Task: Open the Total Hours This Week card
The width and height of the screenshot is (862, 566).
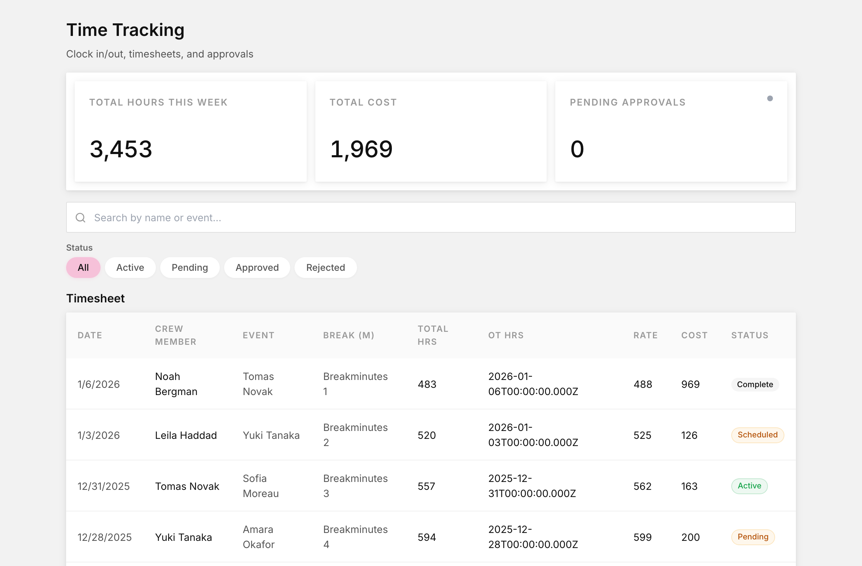Action: 190,131
